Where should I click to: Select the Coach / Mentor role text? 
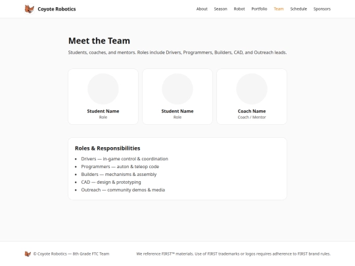pyautogui.click(x=252, y=117)
